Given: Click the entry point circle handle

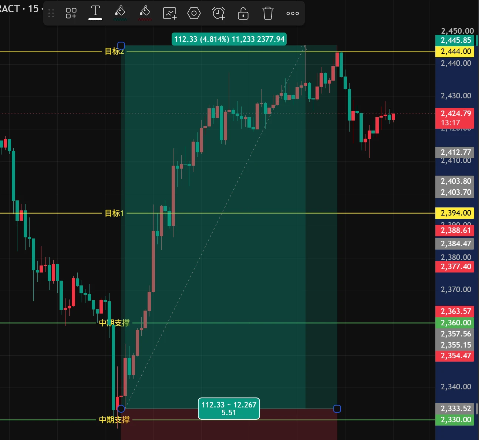Looking at the screenshot, I should pos(121,409).
